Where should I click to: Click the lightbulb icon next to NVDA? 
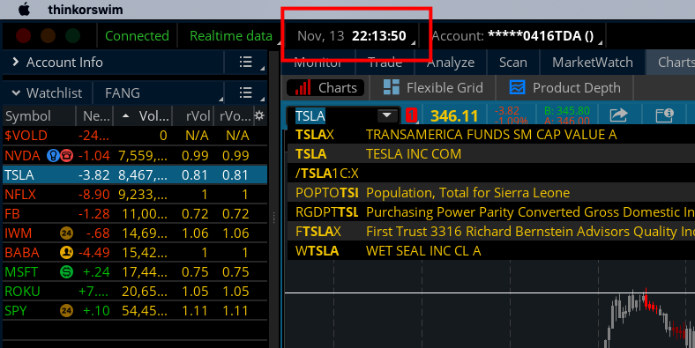pos(53,155)
